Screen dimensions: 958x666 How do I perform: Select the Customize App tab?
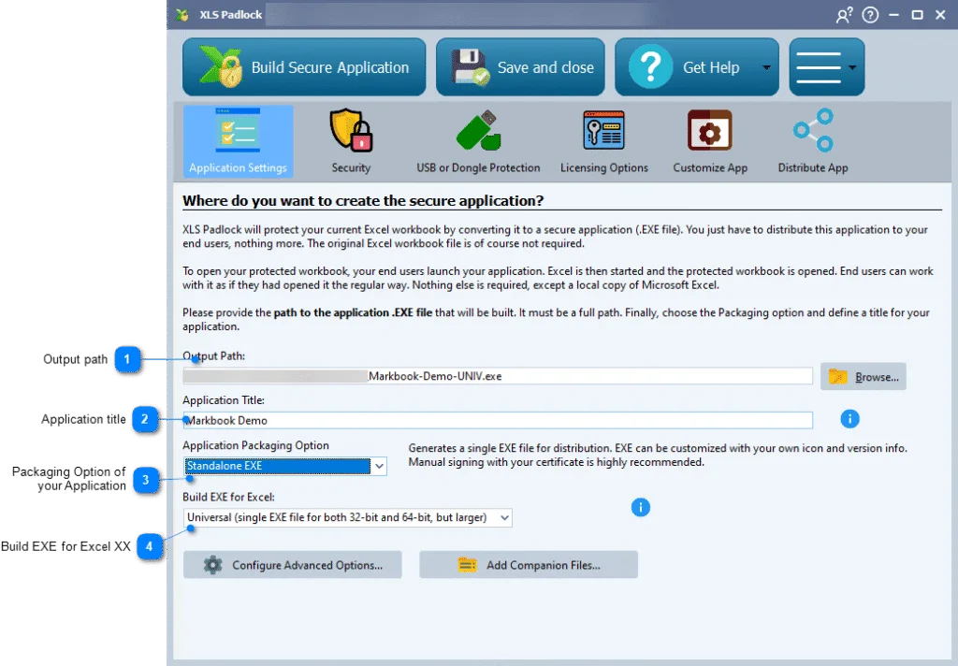(x=710, y=141)
